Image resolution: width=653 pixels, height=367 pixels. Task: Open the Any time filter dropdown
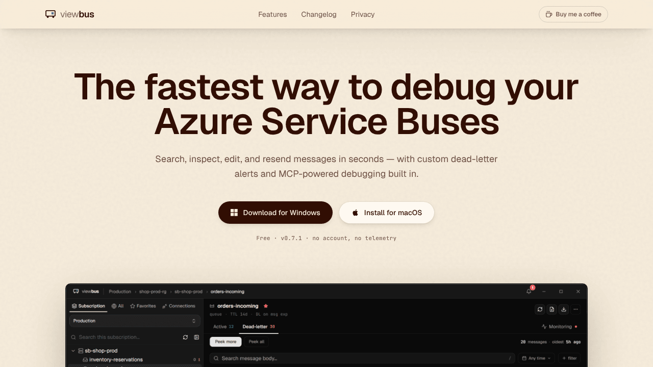click(536, 358)
